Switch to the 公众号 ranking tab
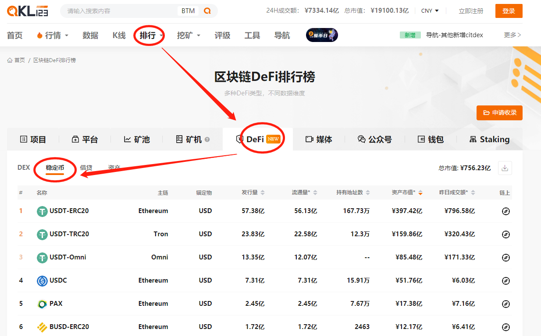This screenshot has height=336, width=541. 375,140
